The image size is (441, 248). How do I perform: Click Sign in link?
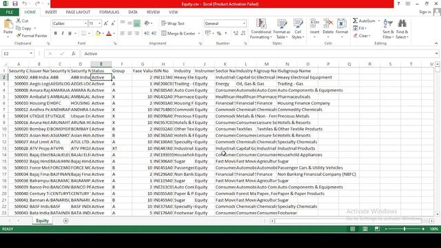click(424, 12)
